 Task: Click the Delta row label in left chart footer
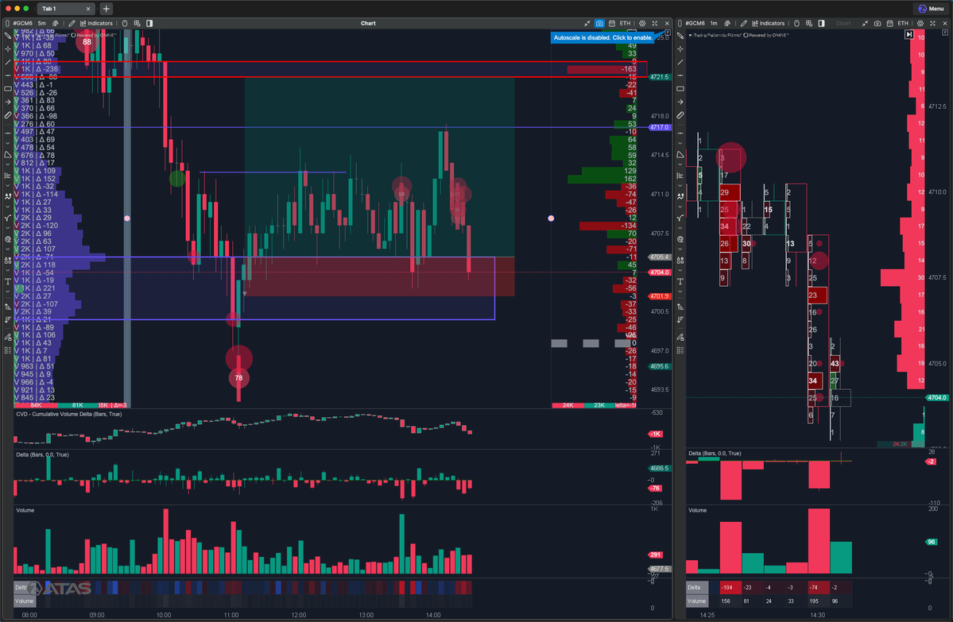[x=25, y=588]
